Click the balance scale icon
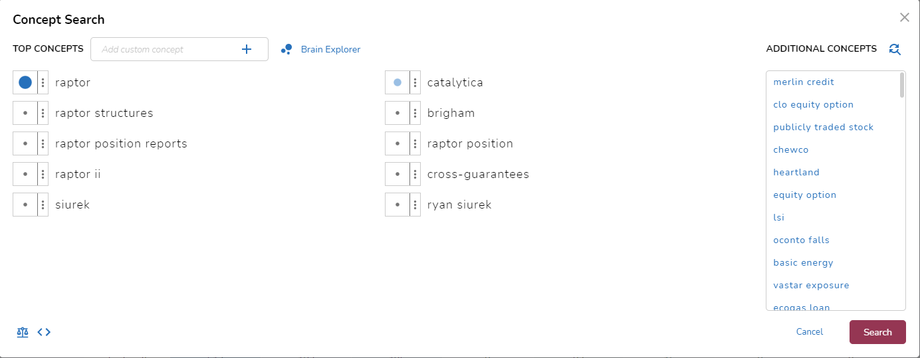 23,332
